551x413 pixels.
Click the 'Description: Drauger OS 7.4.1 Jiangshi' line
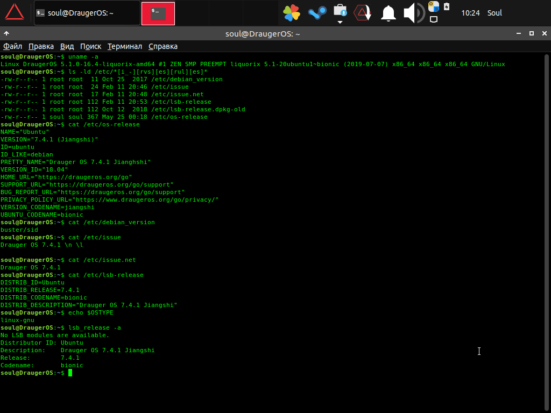77,350
